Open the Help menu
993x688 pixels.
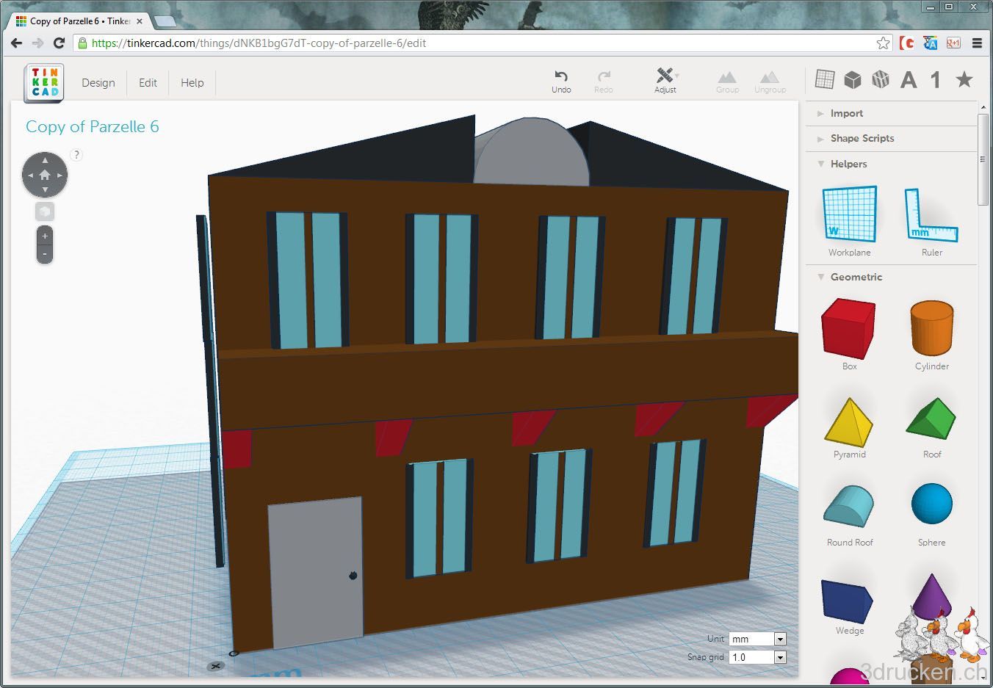click(192, 83)
